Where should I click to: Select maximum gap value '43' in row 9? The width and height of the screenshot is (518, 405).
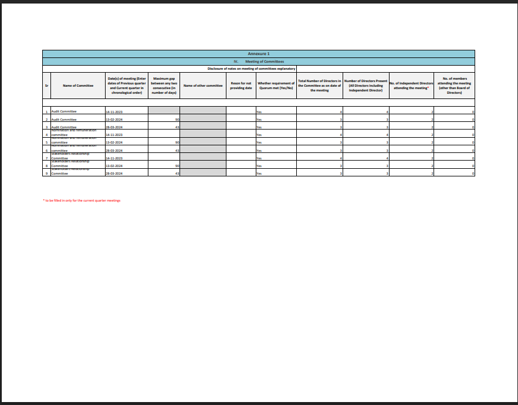pos(177,173)
